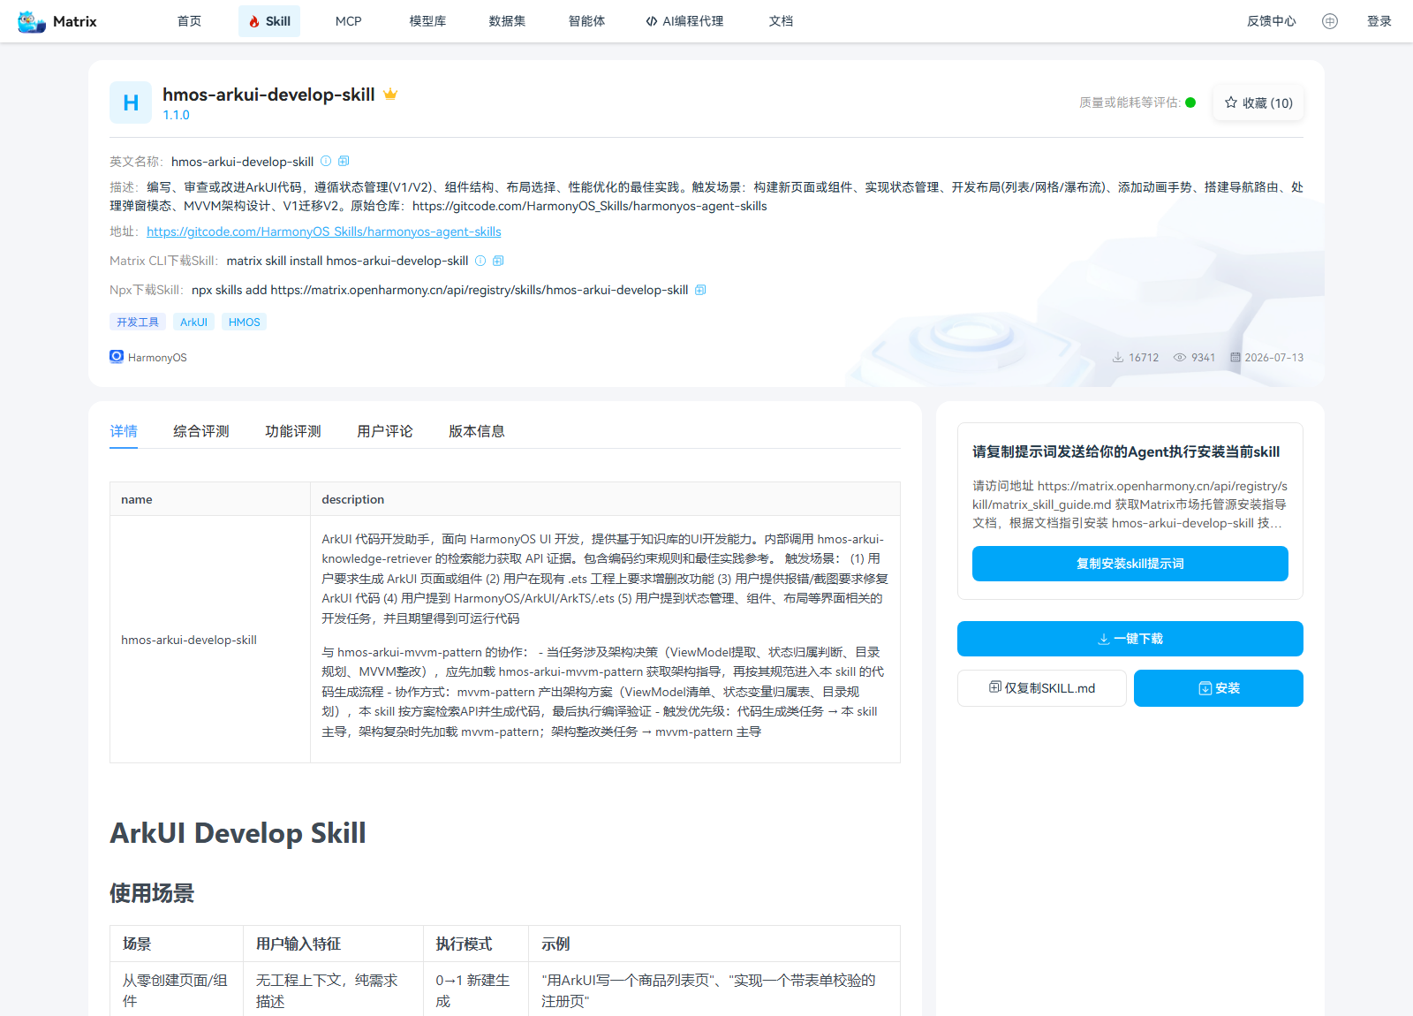The image size is (1413, 1016).
Task: Click the ArkUI tag
Action: (x=193, y=322)
